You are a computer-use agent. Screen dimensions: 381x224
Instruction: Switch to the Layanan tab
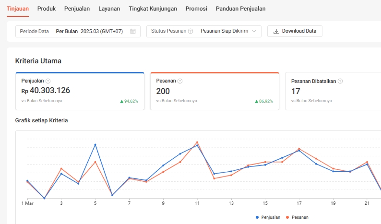point(109,9)
